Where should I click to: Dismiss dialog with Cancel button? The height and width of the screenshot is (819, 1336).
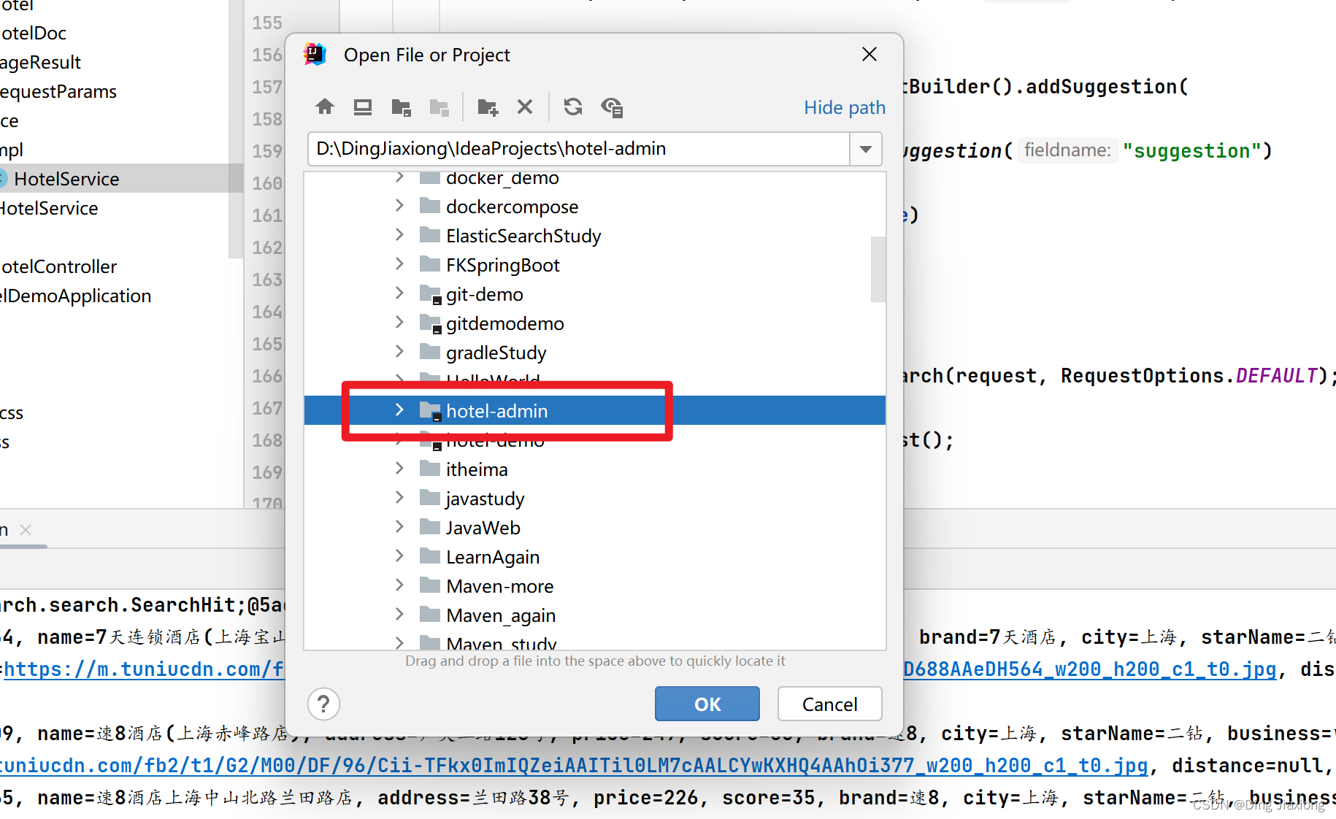(x=830, y=704)
